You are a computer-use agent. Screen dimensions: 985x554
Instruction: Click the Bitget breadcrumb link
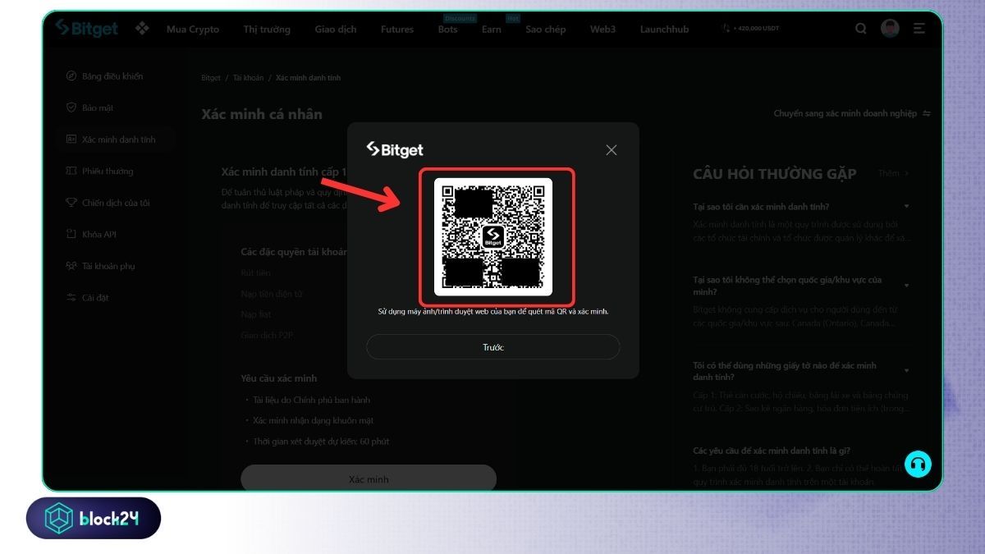point(211,78)
